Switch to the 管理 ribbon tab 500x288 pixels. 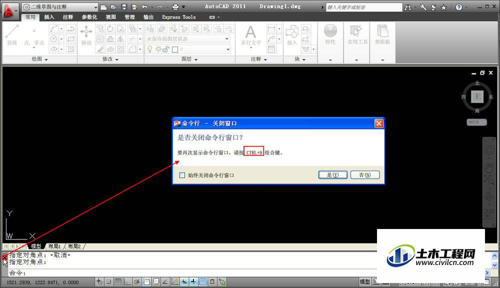pyautogui.click(x=129, y=17)
